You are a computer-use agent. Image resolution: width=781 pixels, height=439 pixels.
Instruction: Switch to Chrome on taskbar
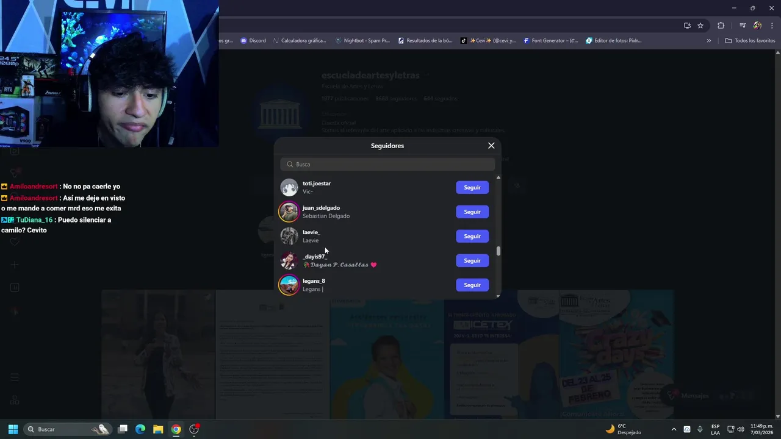(176, 429)
